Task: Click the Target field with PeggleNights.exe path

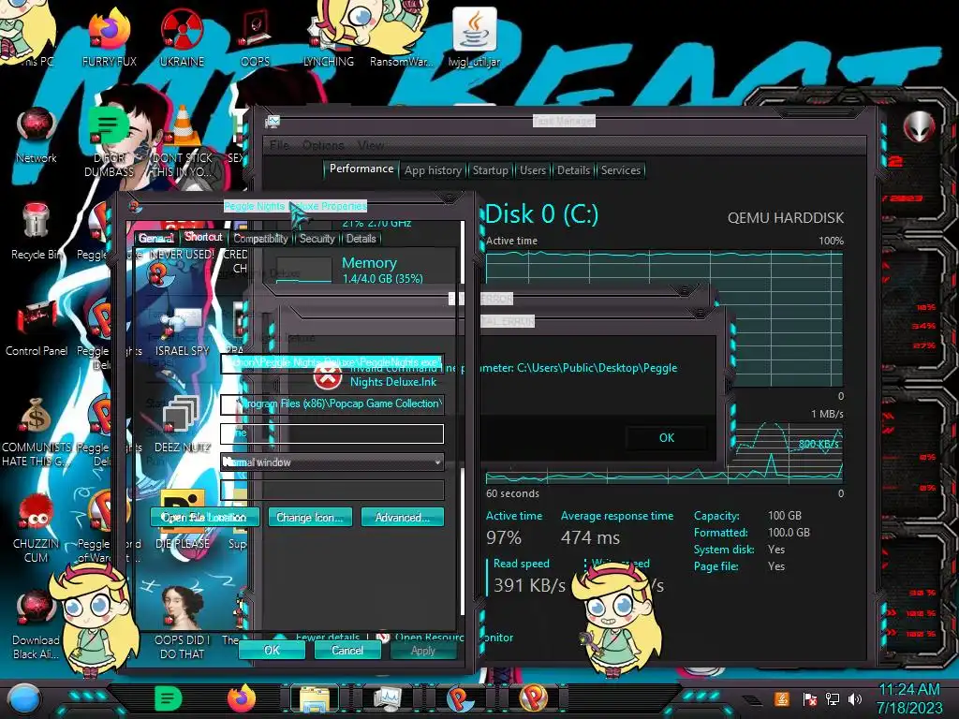Action: click(x=332, y=362)
